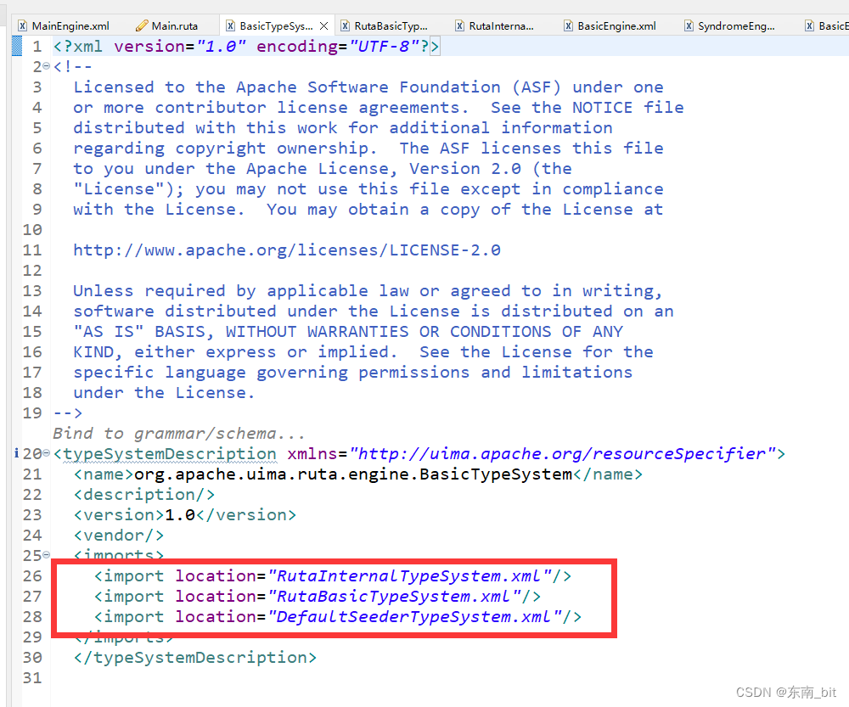Click 'Licensed to the Apache Software Foundation' text

(x=287, y=87)
